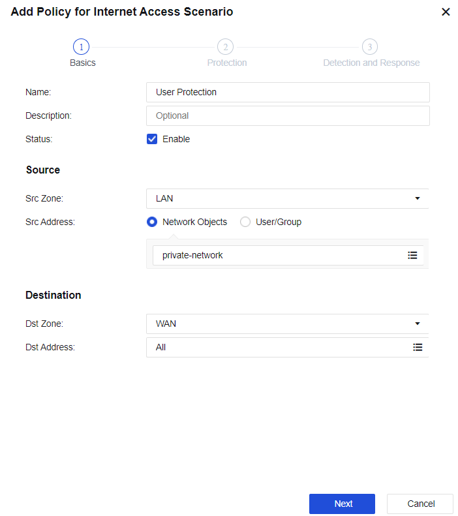Expand the Dst Zone dropdown arrow

(x=418, y=324)
